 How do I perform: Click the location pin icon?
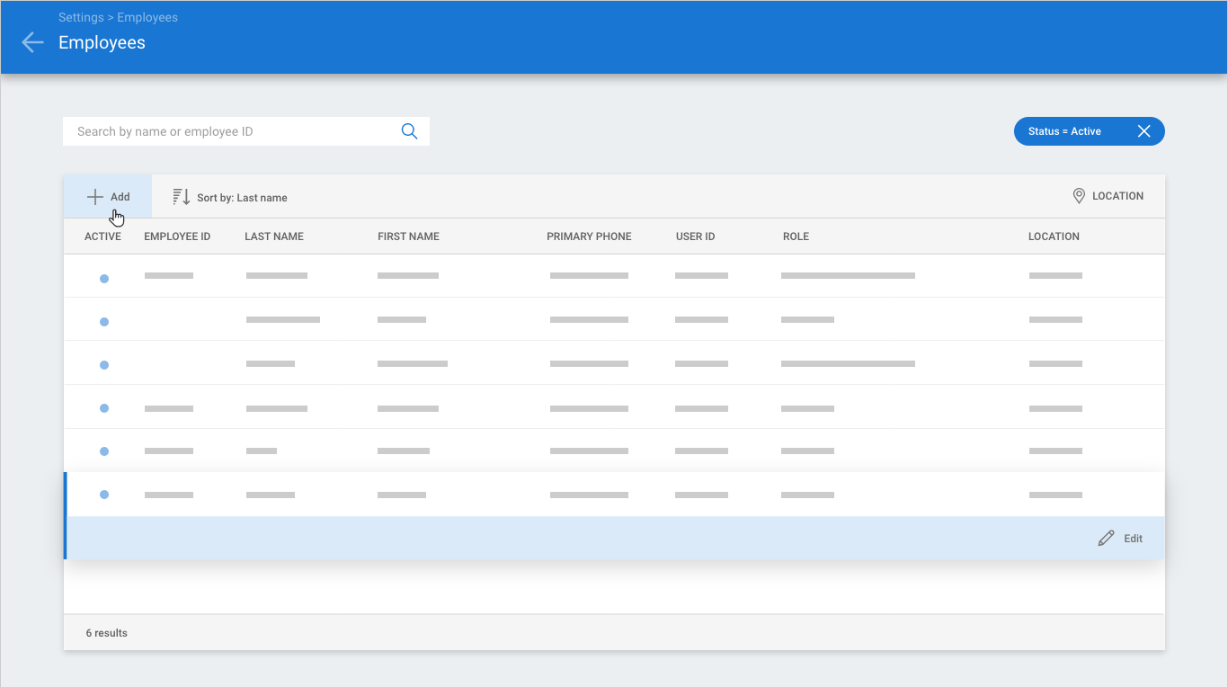coord(1079,196)
